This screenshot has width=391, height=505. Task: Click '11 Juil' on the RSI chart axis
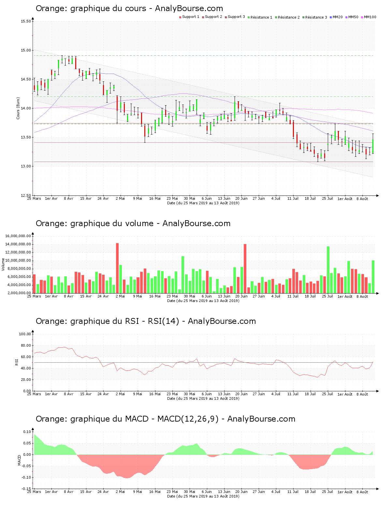293,394
